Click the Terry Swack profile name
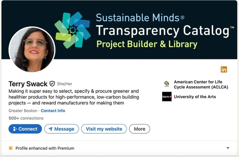This screenshot has height=157, width=239. (x=28, y=84)
